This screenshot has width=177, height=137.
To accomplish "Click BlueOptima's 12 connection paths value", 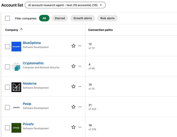I will tap(90, 44).
